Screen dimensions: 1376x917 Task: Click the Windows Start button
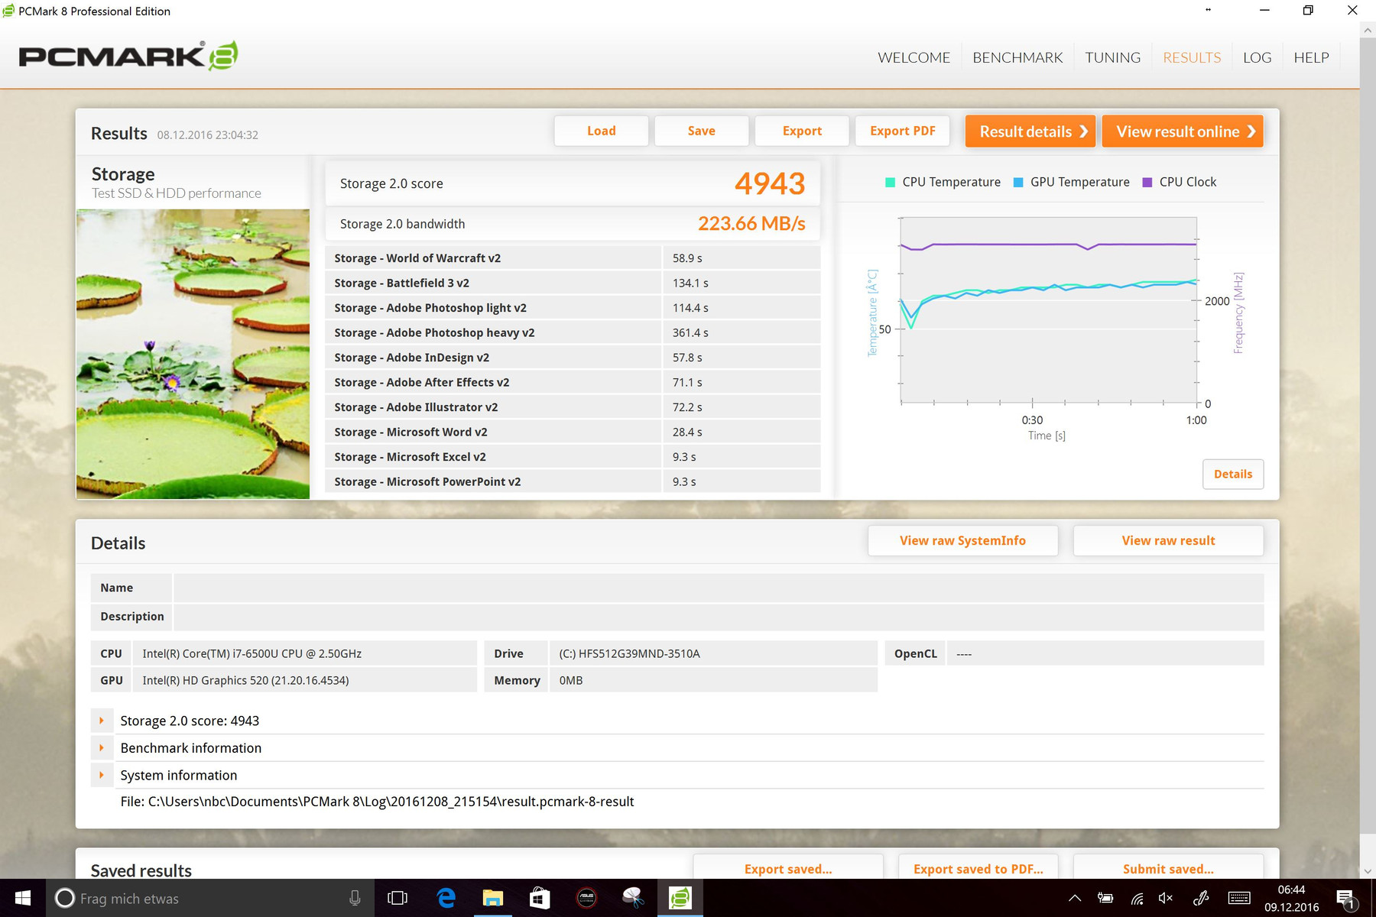pyautogui.click(x=23, y=898)
